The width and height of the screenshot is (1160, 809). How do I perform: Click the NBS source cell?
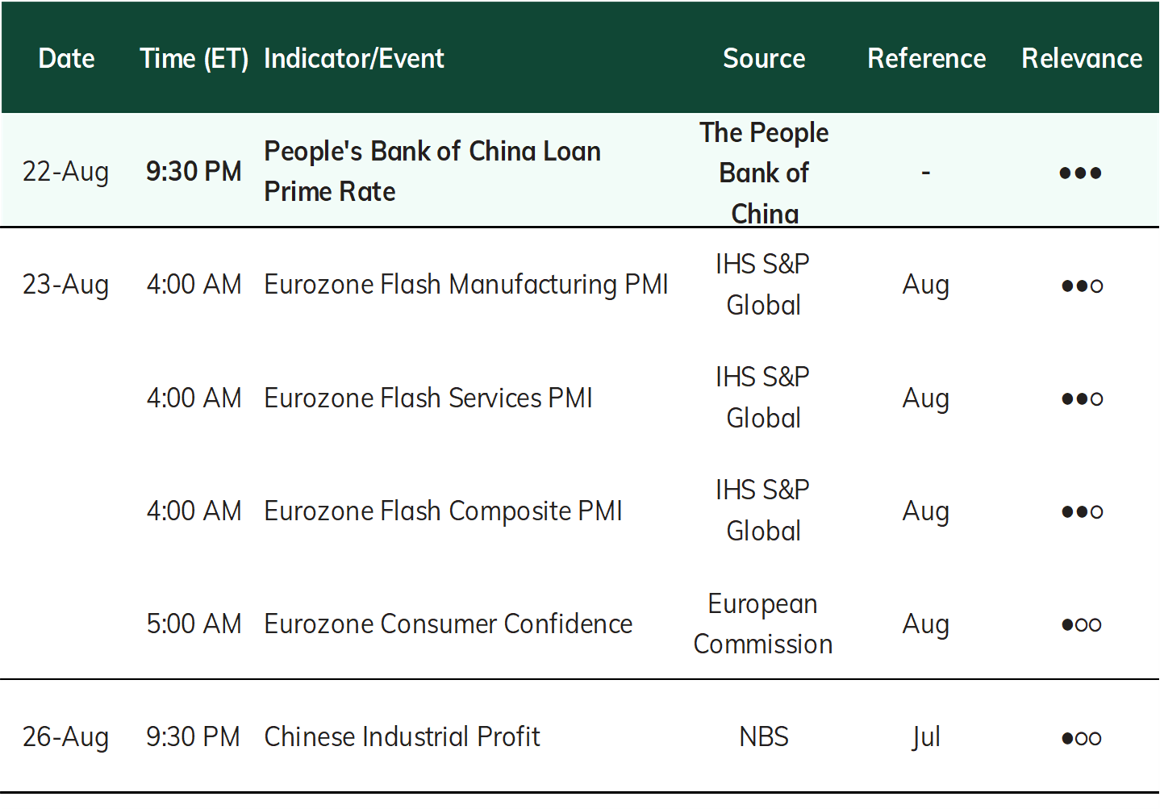pos(764,736)
